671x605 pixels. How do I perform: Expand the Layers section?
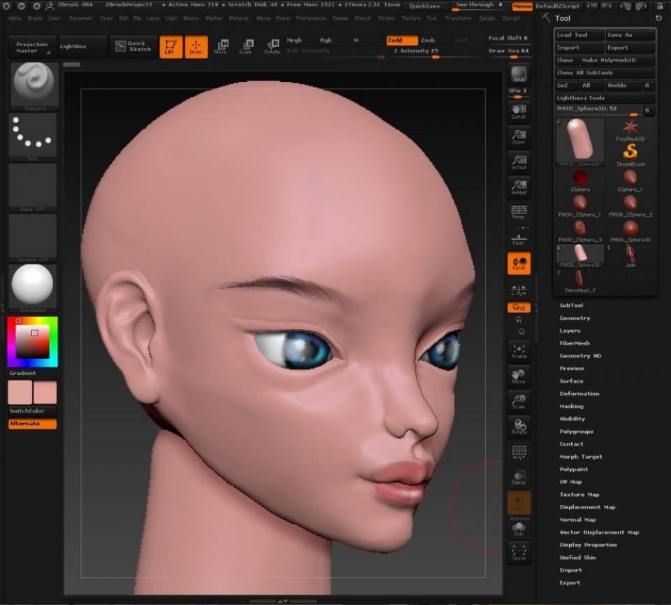pyautogui.click(x=570, y=331)
